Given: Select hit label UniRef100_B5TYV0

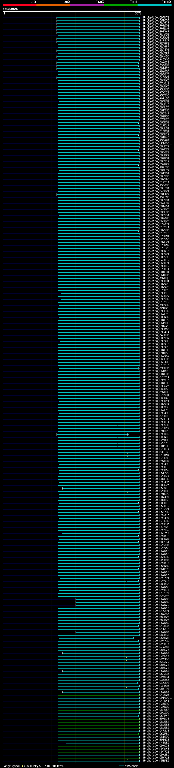Looking at the screenshot, I should pos(156,473).
